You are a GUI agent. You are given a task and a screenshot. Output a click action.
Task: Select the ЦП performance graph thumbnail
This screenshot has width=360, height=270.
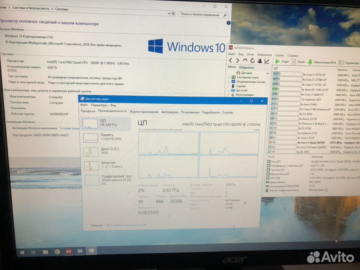click(90, 123)
